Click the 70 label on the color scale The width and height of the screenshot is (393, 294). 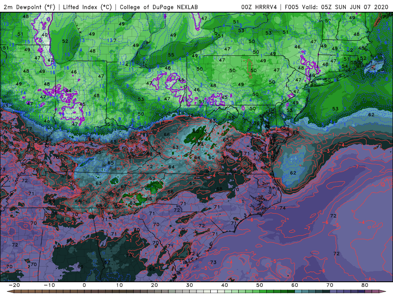330,285
